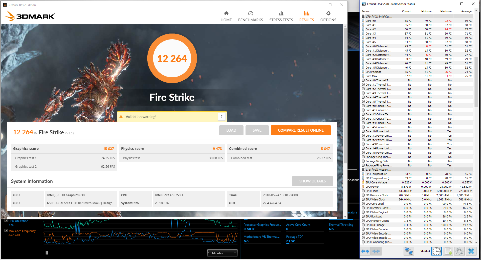Click the GPU D3D Usage sensor icon
Screen dimensions: 481x260
363,225
